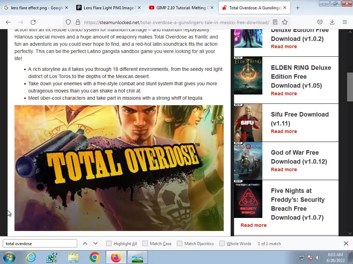
Task: Click the network tray icon
Action: point(301,257)
